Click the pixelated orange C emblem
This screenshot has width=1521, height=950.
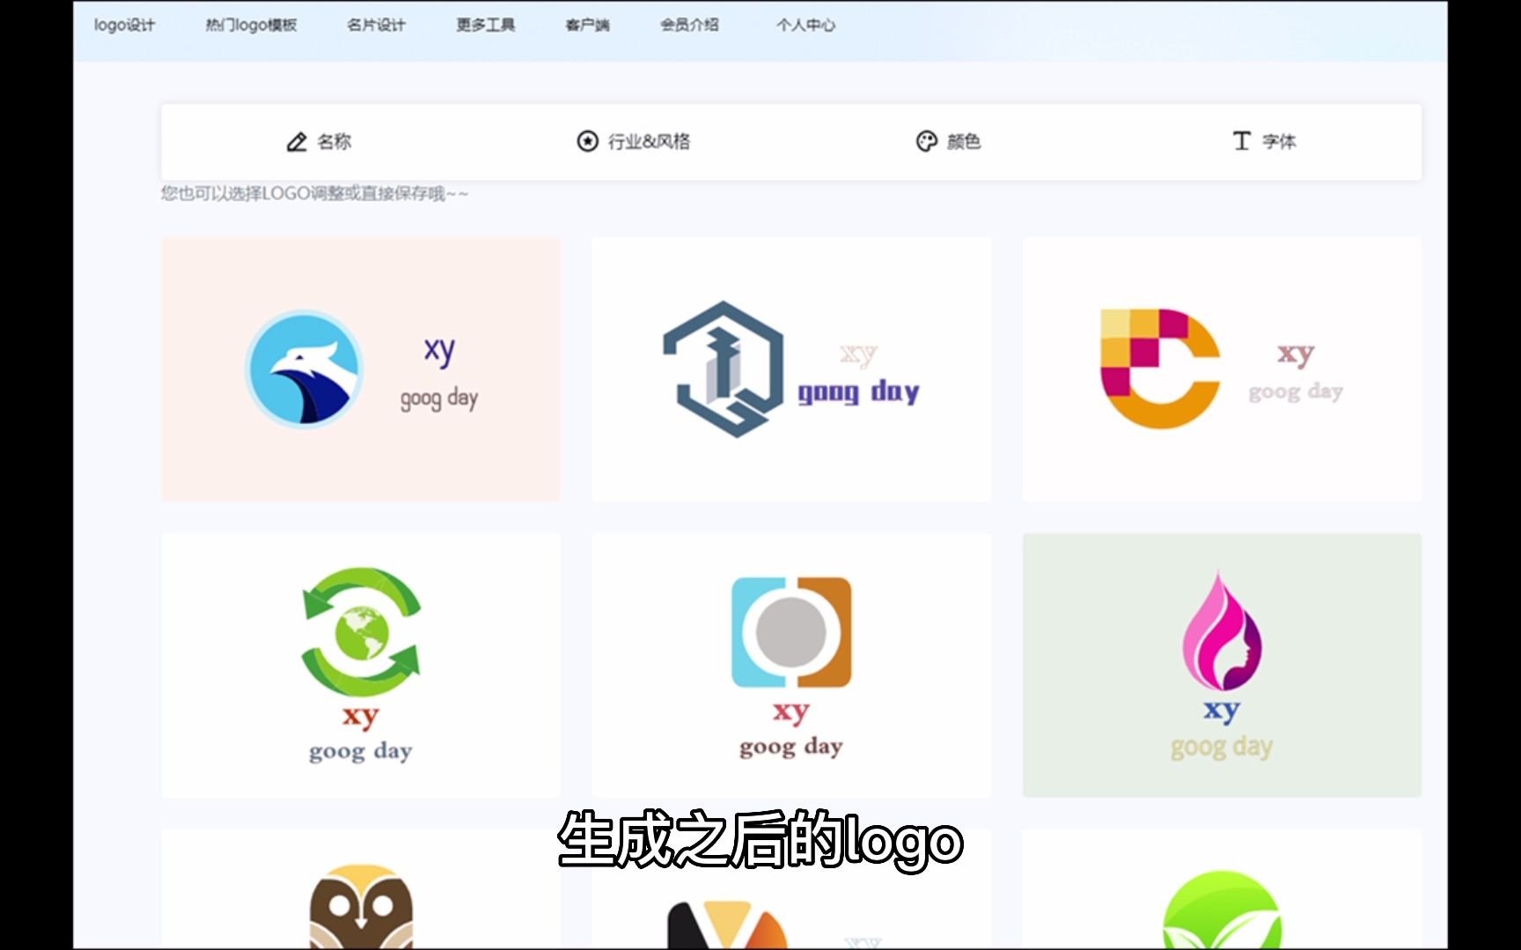(1160, 369)
